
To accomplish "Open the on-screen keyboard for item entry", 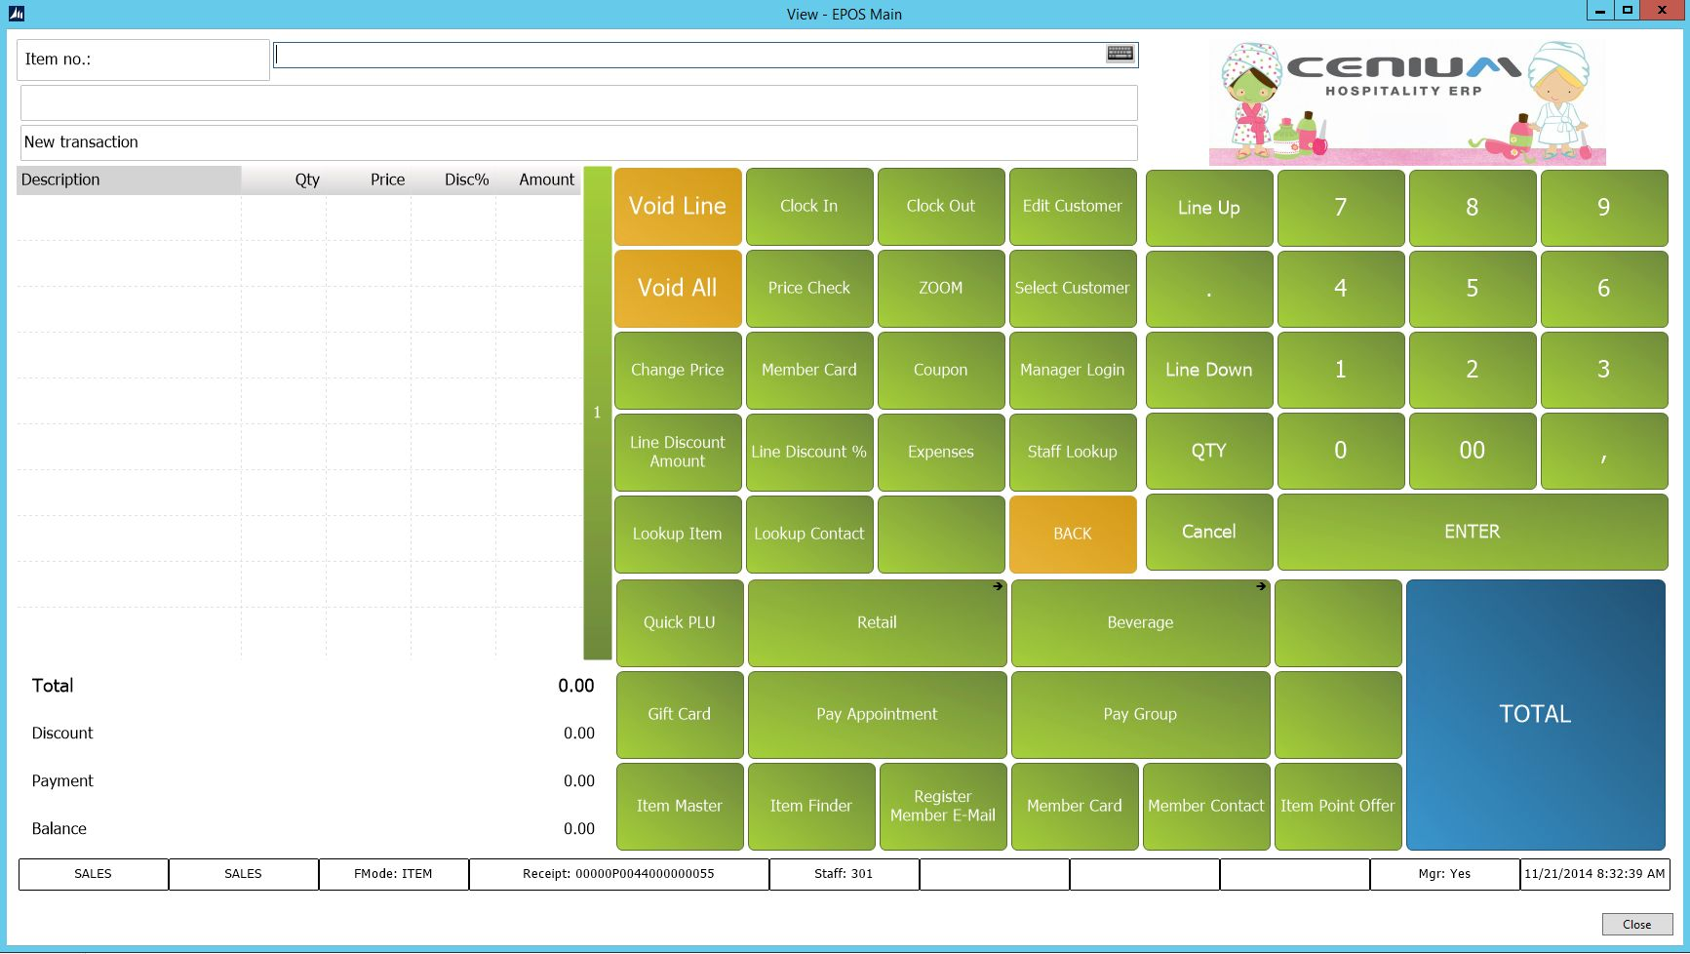I will [1119, 55].
